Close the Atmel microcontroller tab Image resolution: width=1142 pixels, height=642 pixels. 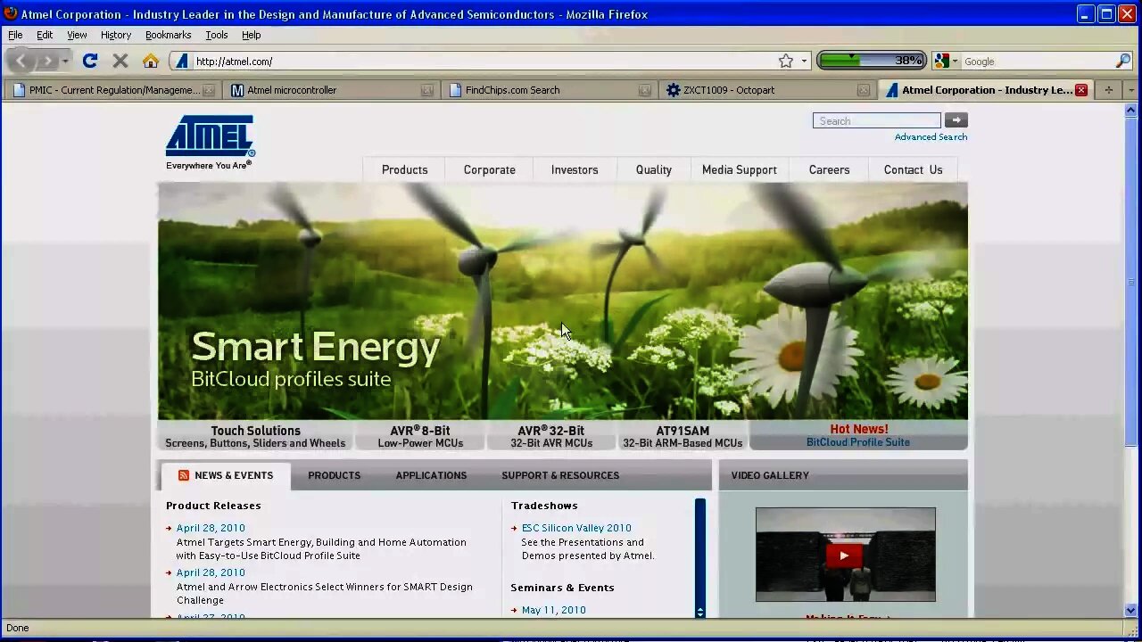point(427,90)
